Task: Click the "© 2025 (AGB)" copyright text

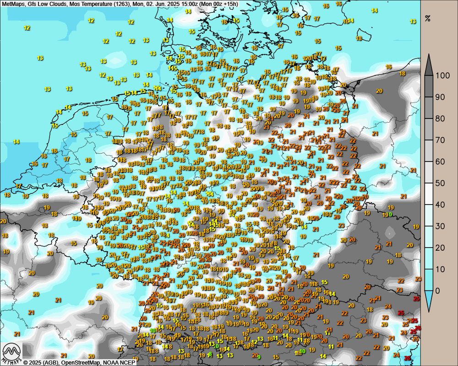Action: 40,362
